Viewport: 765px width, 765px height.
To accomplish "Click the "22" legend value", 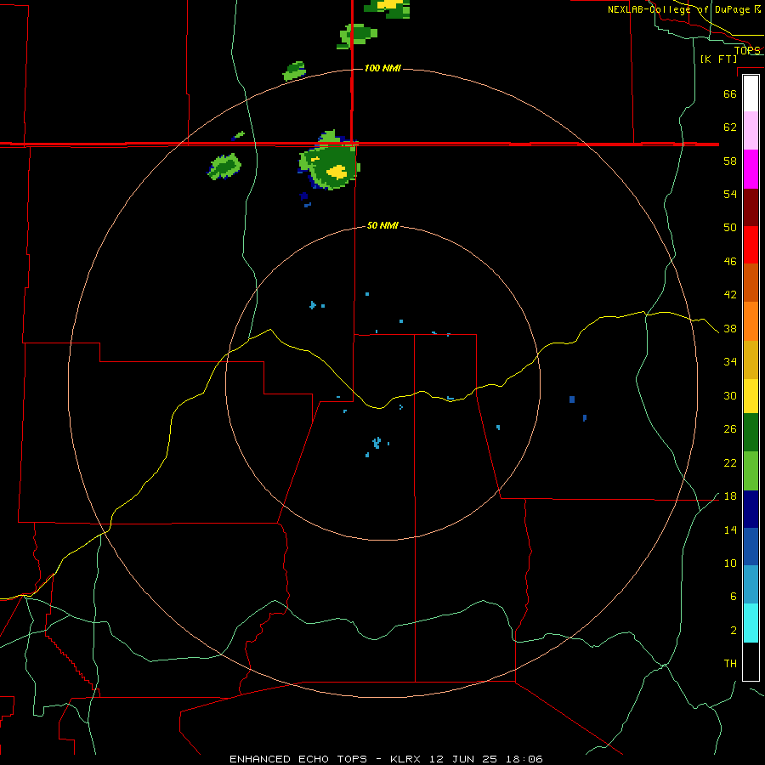I will [x=730, y=462].
